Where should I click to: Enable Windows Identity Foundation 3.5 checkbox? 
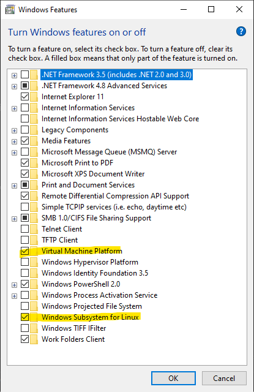(x=24, y=273)
